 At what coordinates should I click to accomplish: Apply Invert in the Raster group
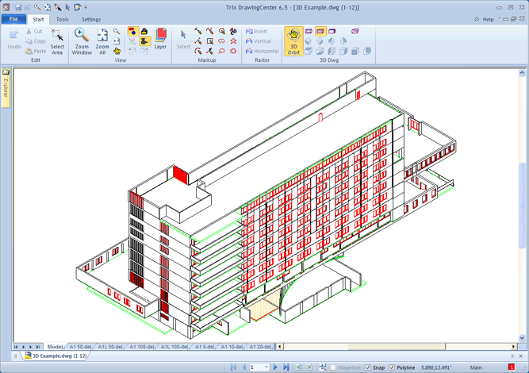pos(256,31)
